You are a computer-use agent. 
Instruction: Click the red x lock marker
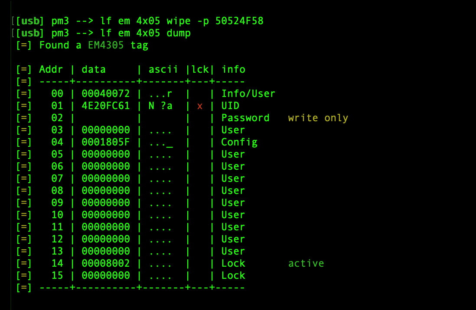[200, 106]
